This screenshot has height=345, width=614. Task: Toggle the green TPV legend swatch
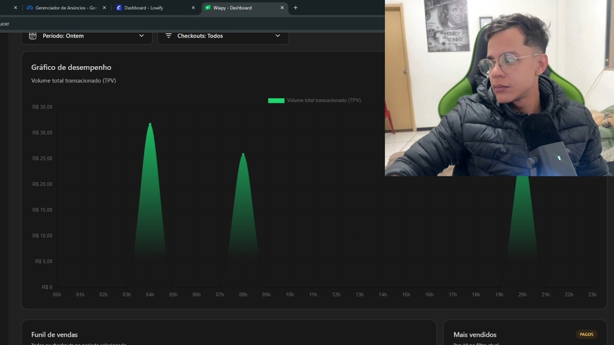(276, 101)
